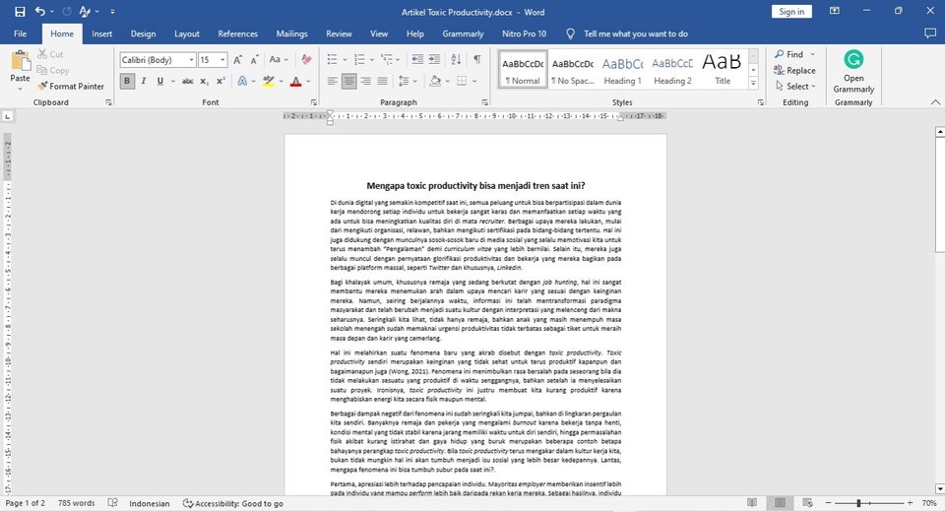Open the File tab
The width and height of the screenshot is (945, 512).
point(20,33)
